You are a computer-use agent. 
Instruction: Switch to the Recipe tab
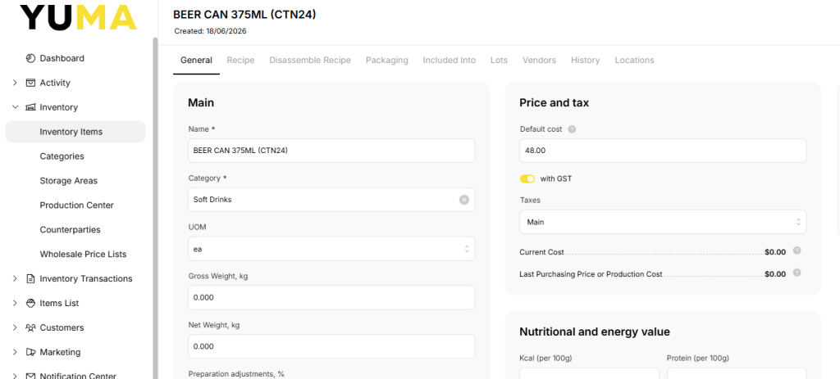click(x=240, y=61)
